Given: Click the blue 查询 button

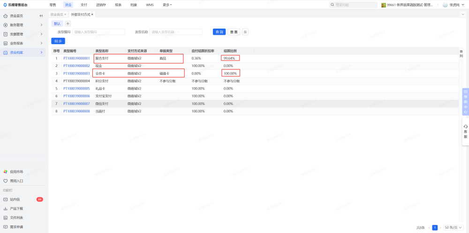Looking at the screenshot, I should (219, 32).
